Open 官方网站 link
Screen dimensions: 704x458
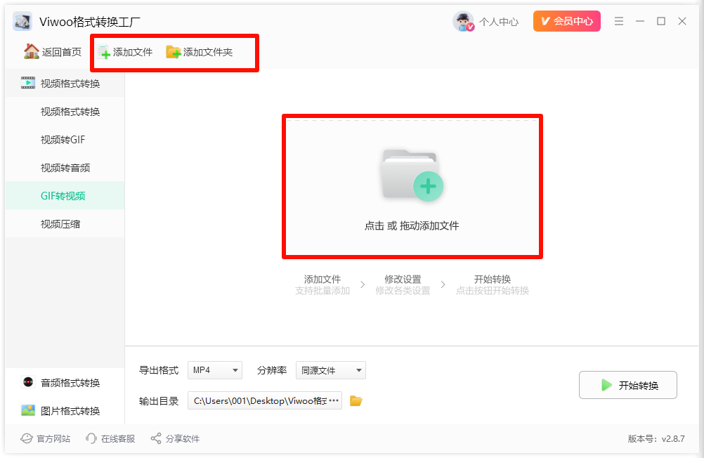(46, 438)
